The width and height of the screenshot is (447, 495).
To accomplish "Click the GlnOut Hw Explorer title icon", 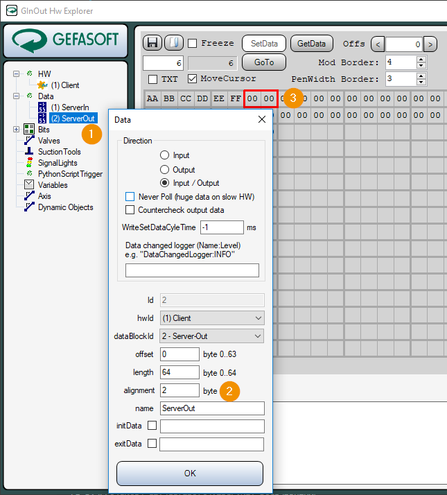I will 12,10.
